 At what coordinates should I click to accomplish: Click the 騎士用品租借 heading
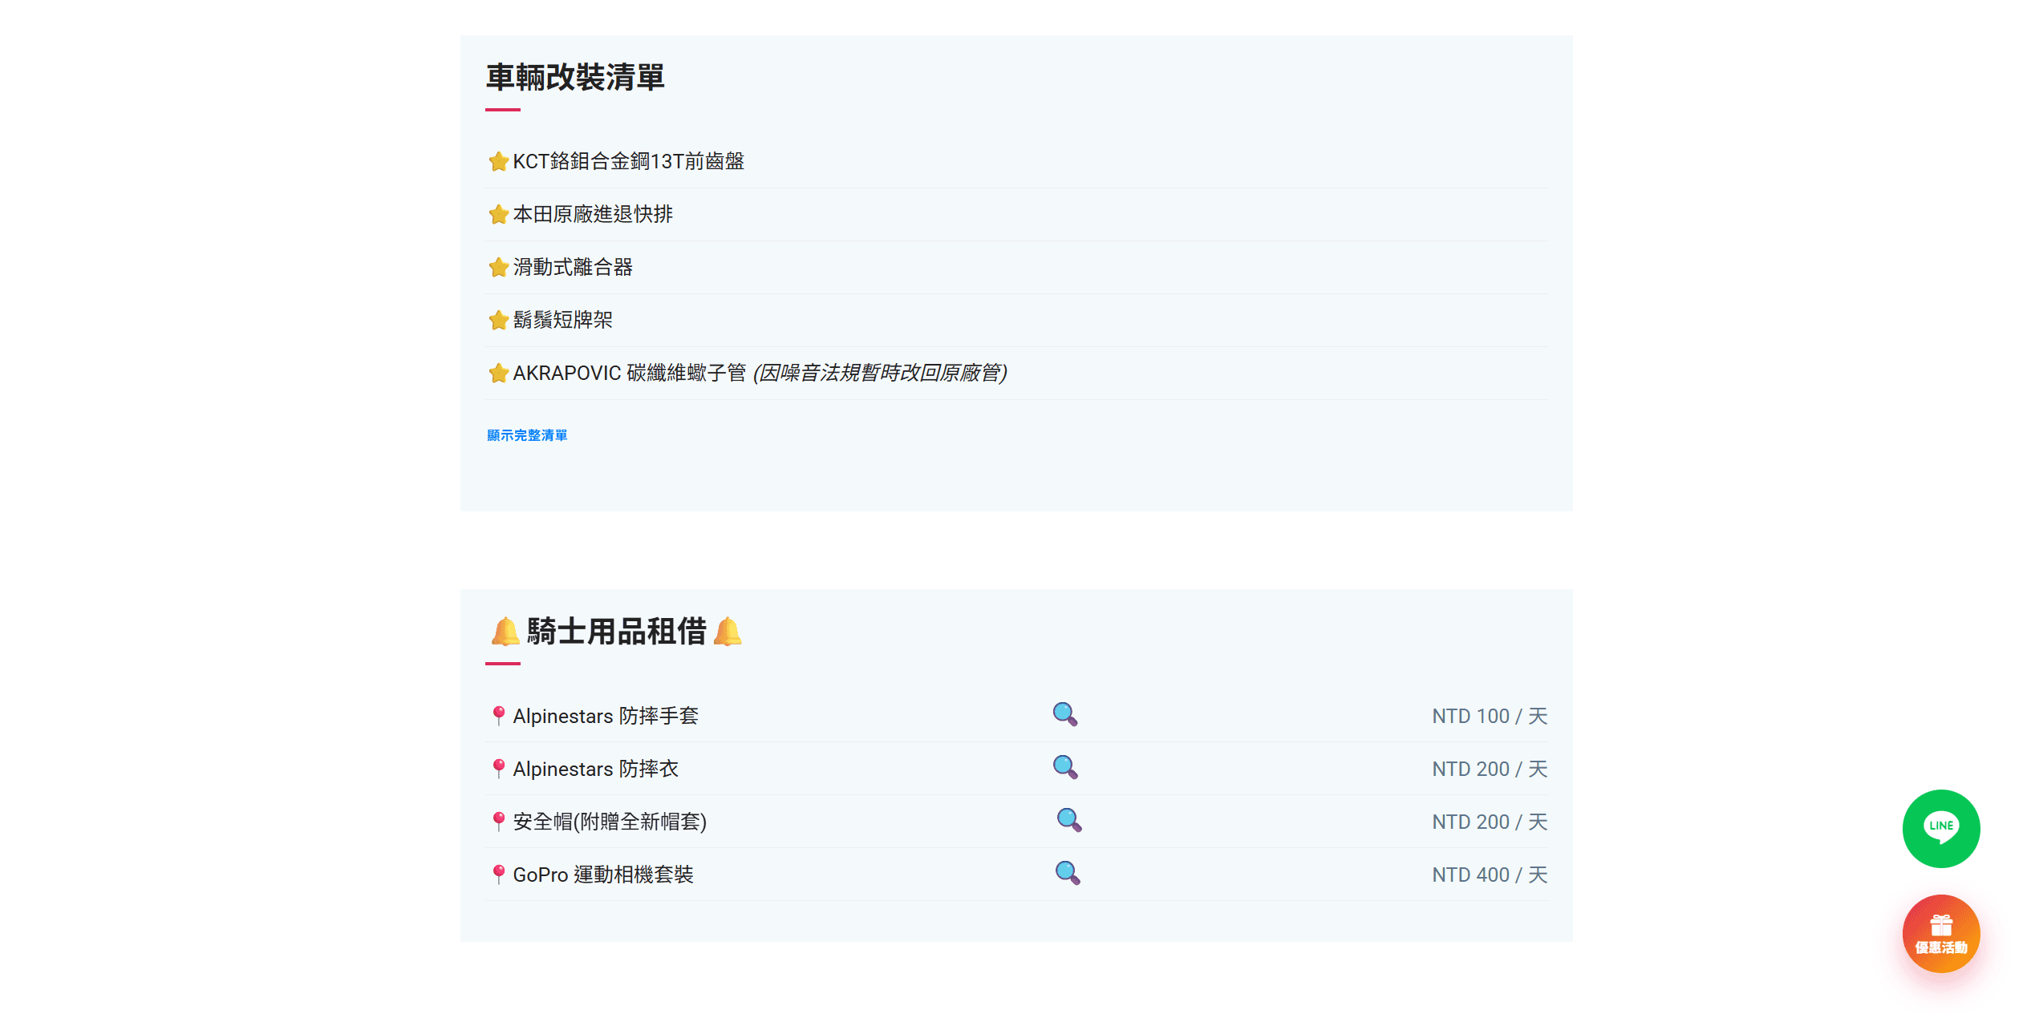point(617,632)
